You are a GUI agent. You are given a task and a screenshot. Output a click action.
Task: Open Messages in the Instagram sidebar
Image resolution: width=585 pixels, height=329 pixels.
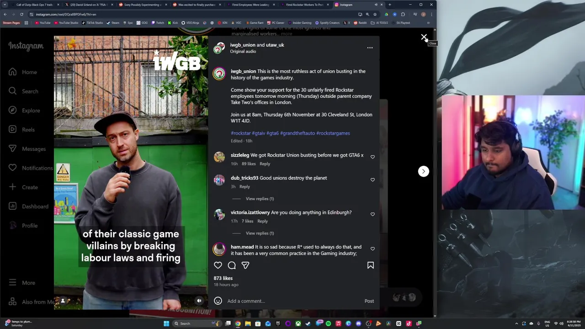(27, 149)
